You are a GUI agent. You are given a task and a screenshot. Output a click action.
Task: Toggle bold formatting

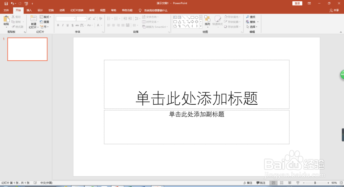58,25
